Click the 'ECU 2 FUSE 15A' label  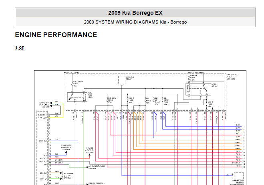click(210, 104)
